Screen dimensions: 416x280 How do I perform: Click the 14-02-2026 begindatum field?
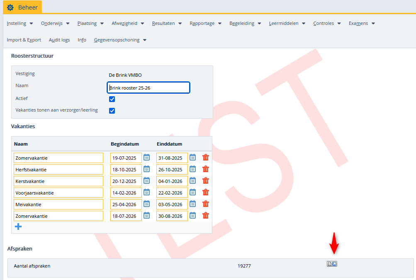point(126,193)
